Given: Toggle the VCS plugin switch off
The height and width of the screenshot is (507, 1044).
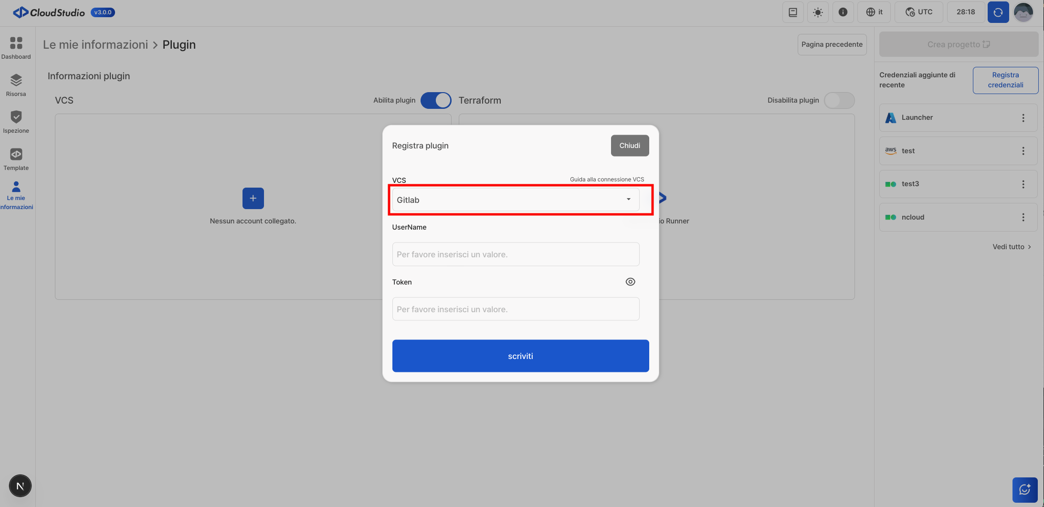Looking at the screenshot, I should click(435, 100).
